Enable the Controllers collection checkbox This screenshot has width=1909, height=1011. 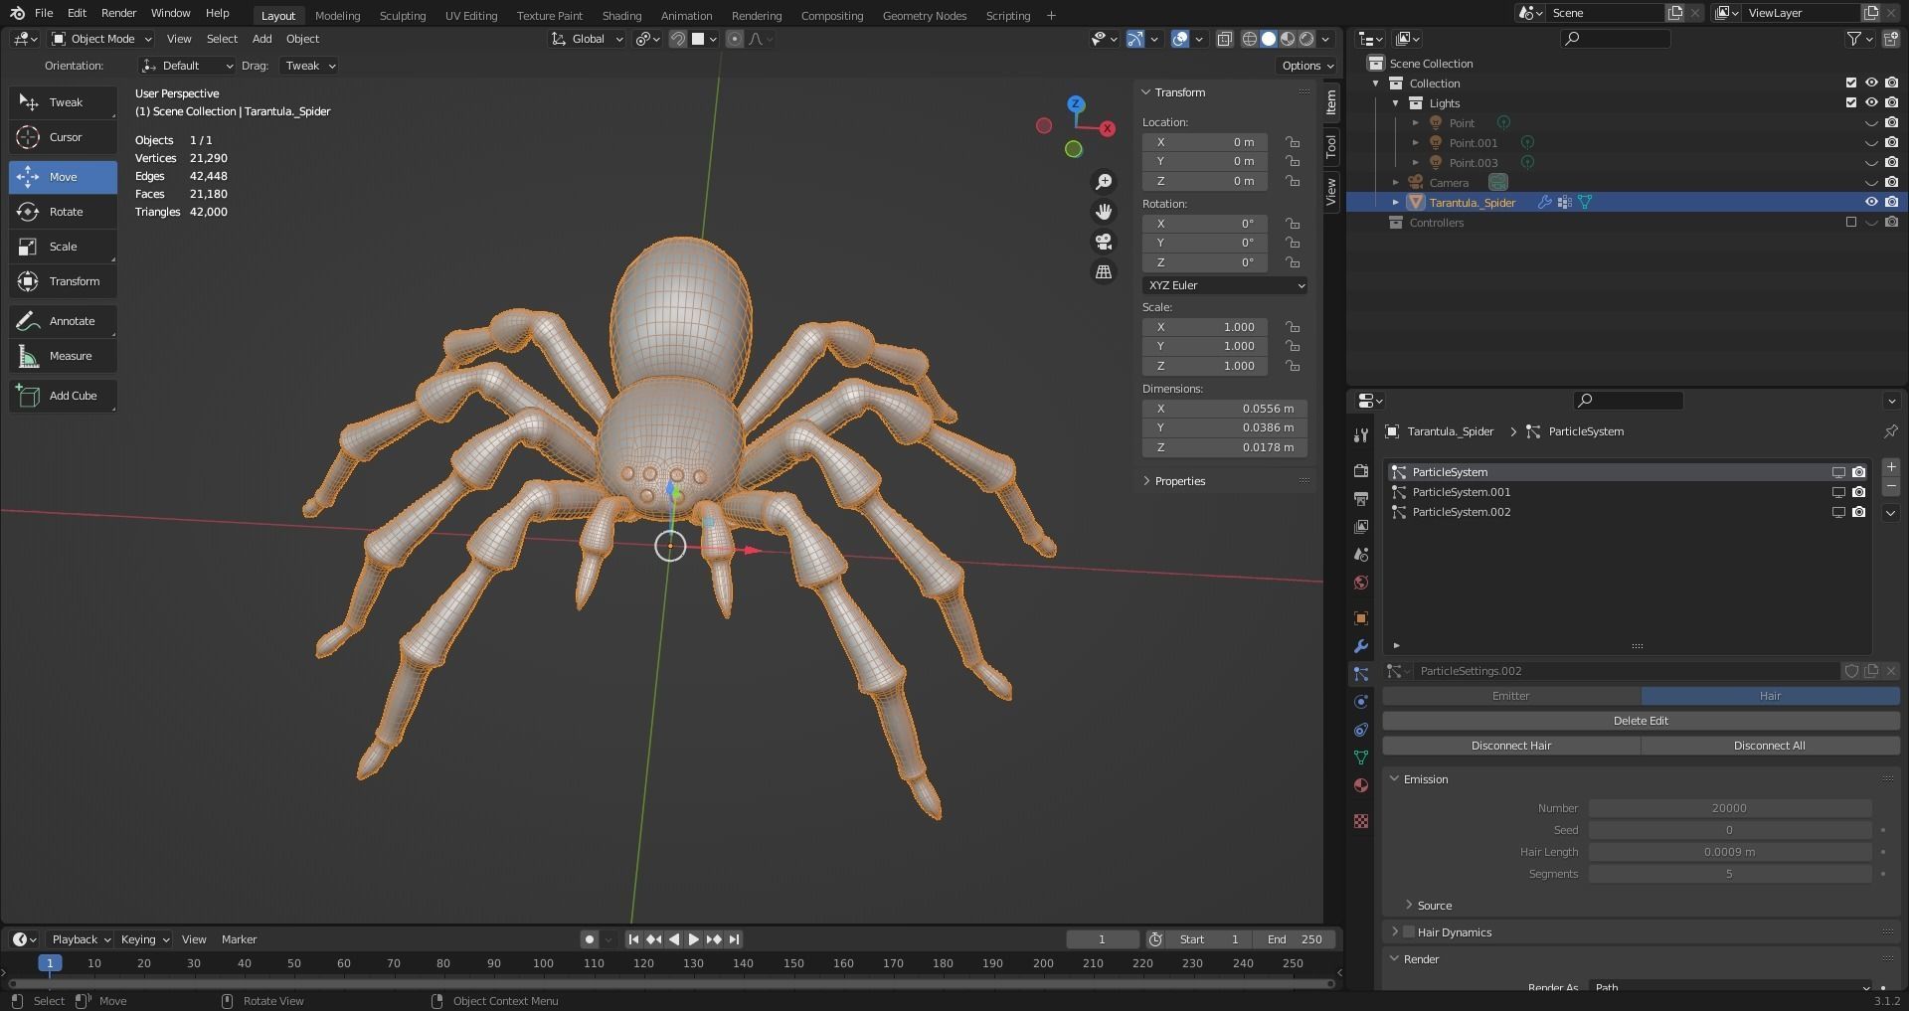pyautogui.click(x=1851, y=222)
